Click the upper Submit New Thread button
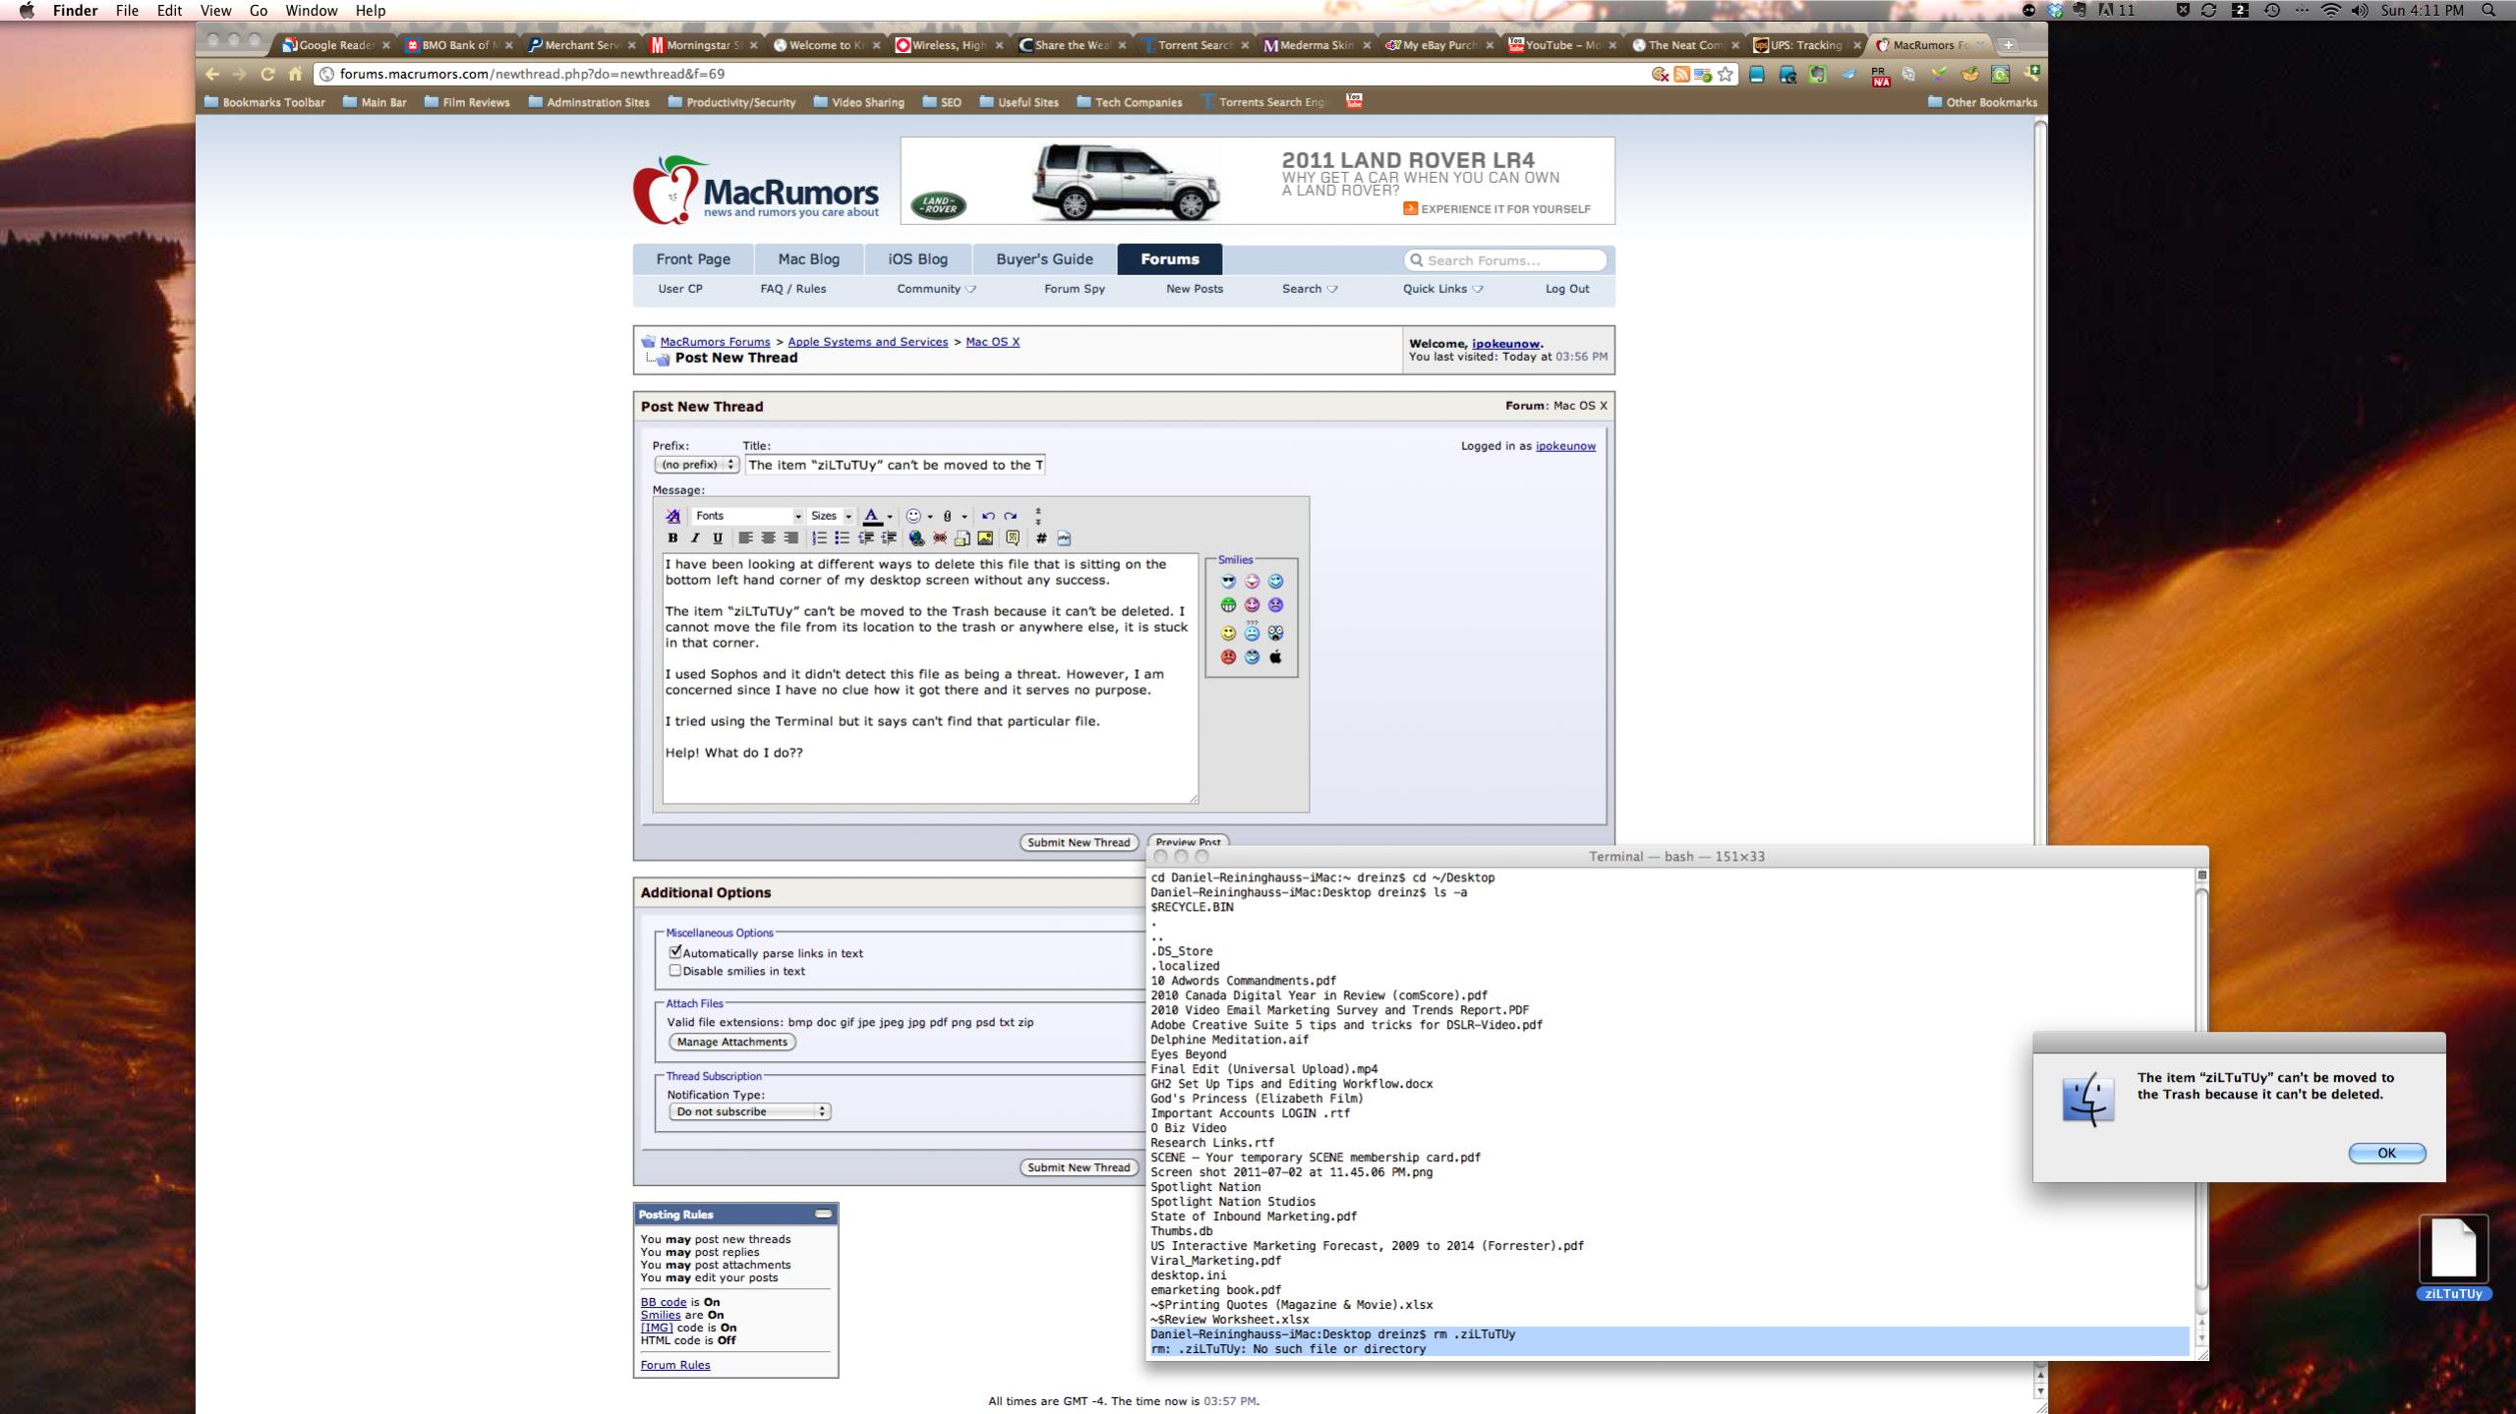The height and width of the screenshot is (1414, 2516). [1079, 842]
